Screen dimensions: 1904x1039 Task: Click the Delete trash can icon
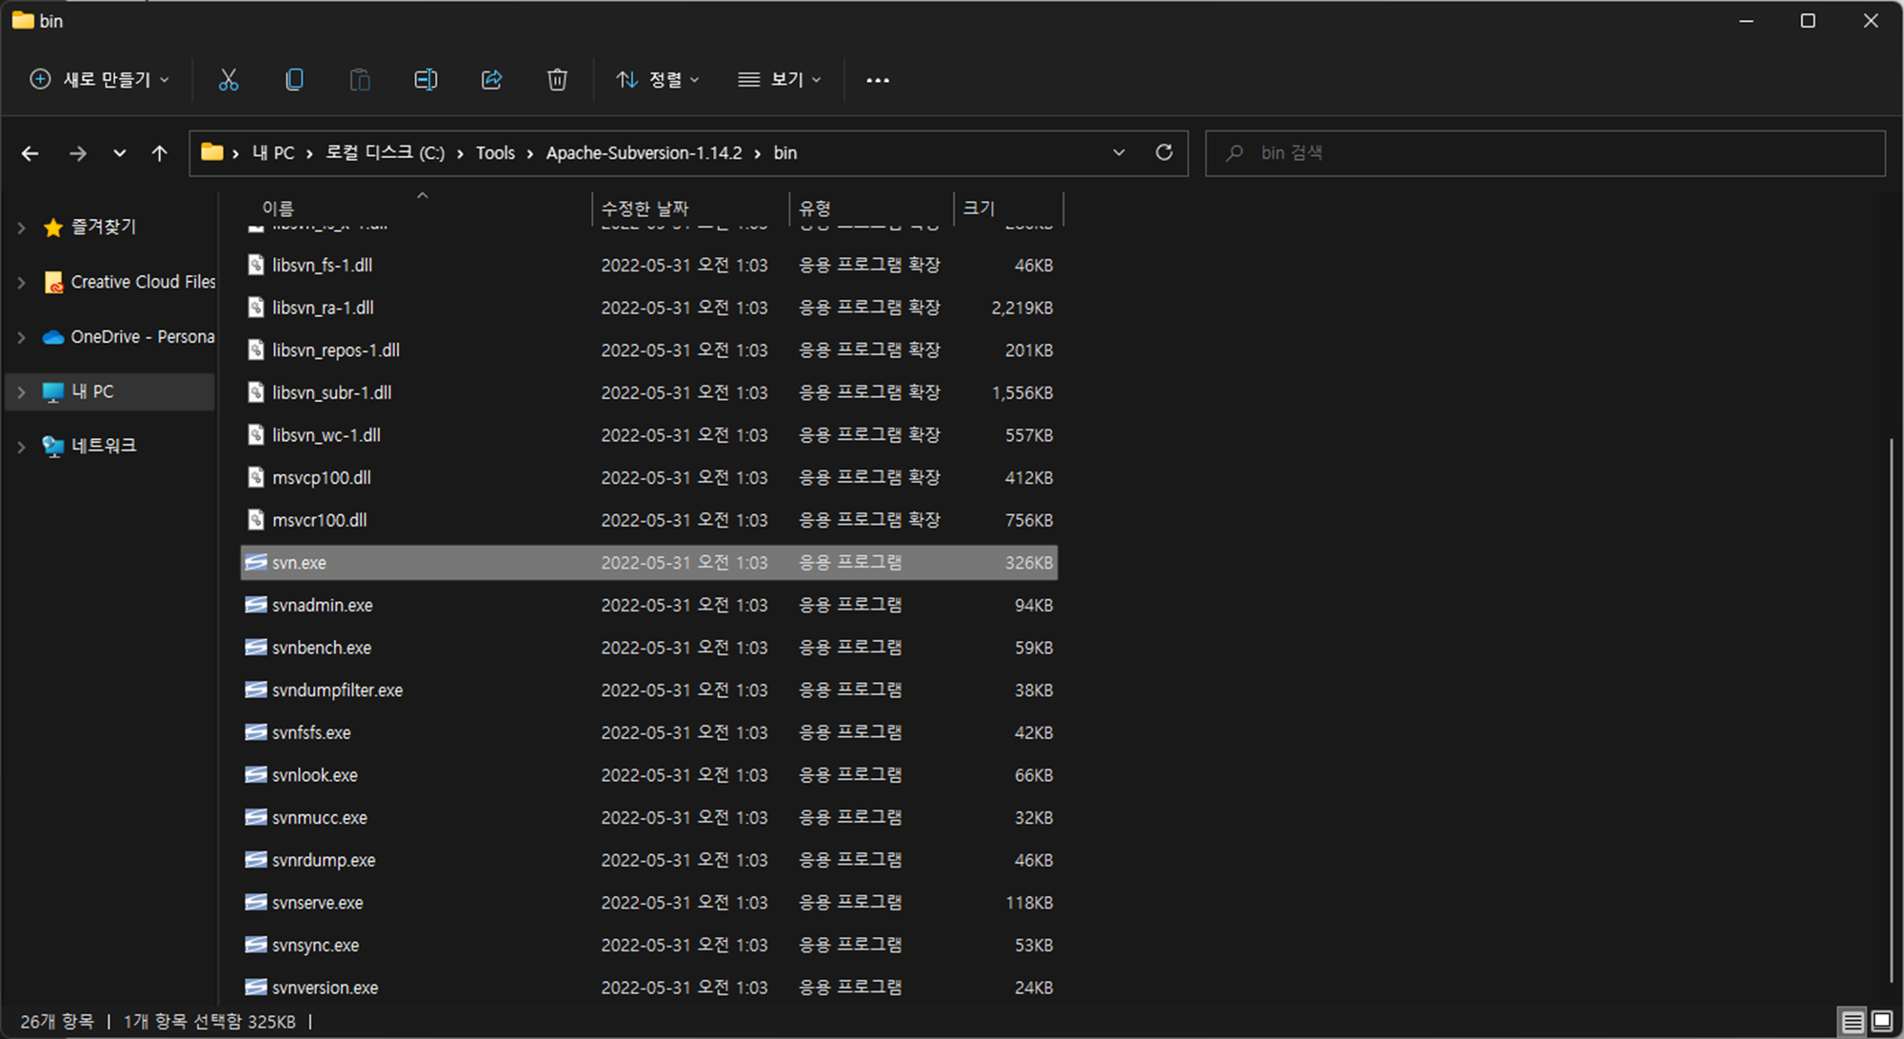(x=557, y=80)
